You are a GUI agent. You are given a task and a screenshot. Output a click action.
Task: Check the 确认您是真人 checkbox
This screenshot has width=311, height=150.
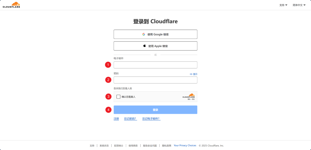point(118,97)
